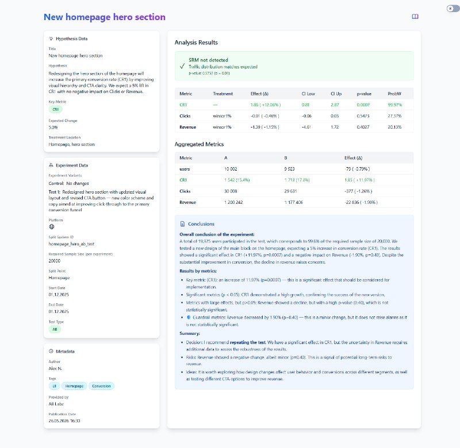
Task: Click the lightbulb Hypothesis Data icon
Action: [51, 38]
